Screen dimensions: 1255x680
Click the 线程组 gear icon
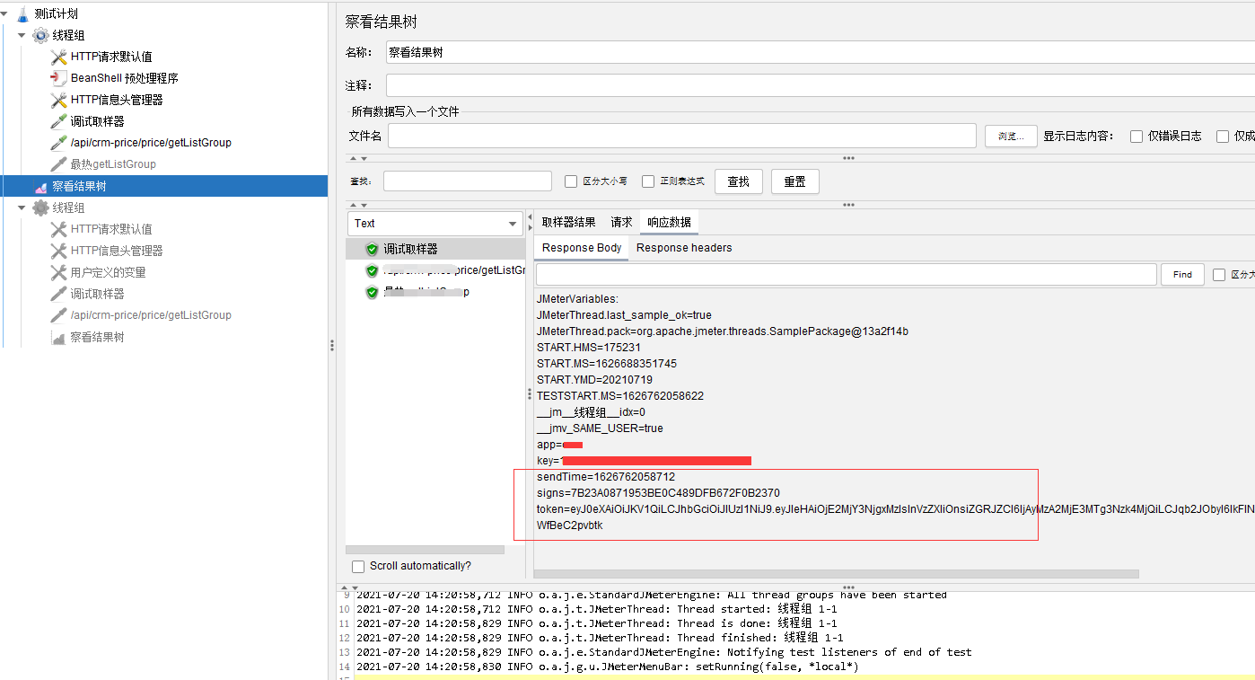[x=39, y=35]
